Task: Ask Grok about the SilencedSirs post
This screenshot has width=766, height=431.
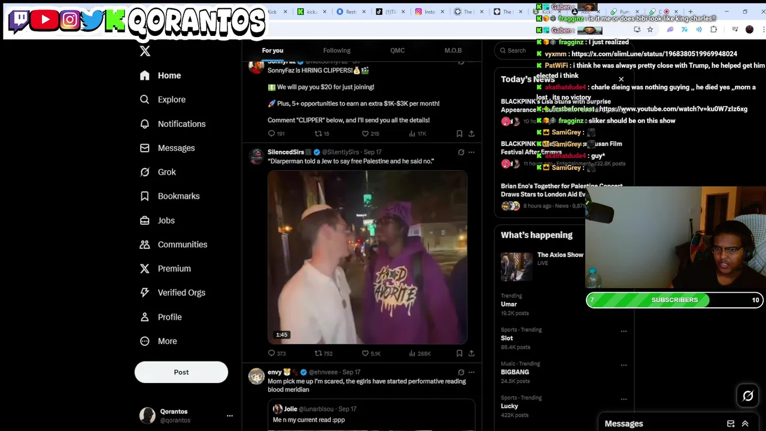Action: [x=461, y=152]
